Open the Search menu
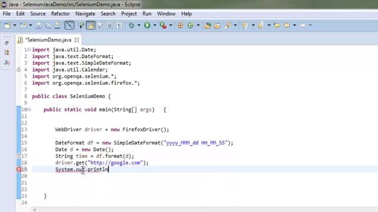The image size is (378, 212). point(108,14)
